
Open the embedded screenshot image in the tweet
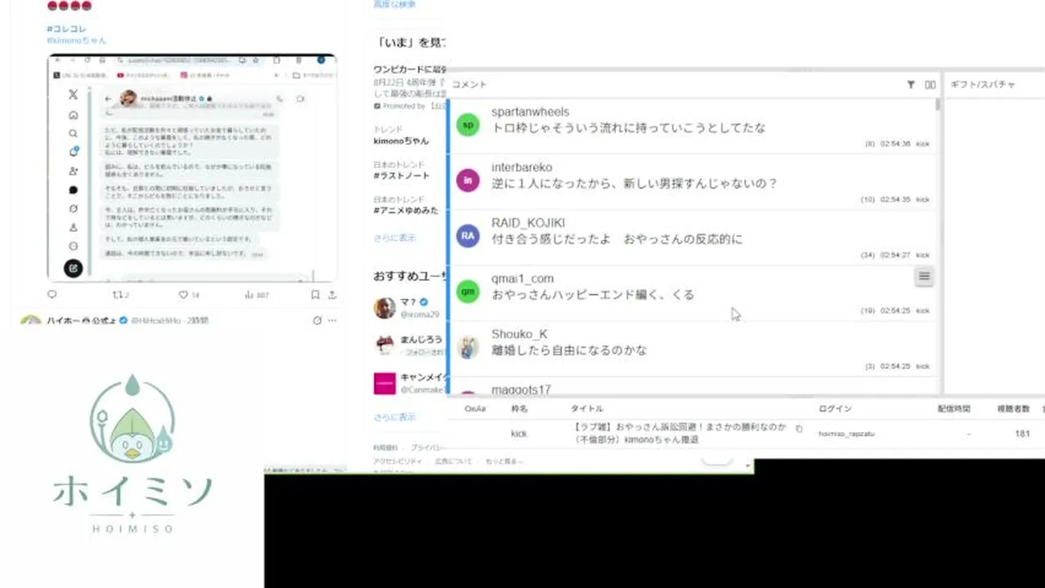coord(191,167)
